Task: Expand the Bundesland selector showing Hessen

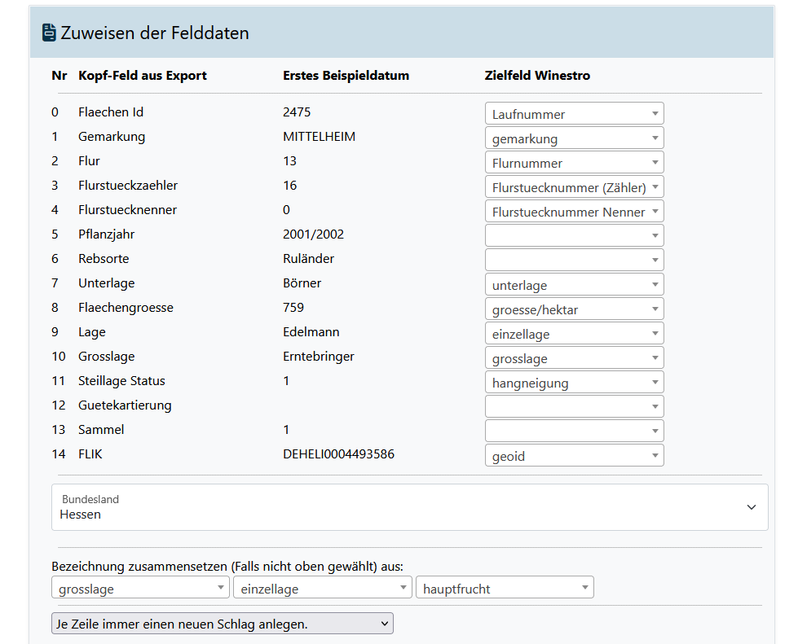Action: coord(409,507)
